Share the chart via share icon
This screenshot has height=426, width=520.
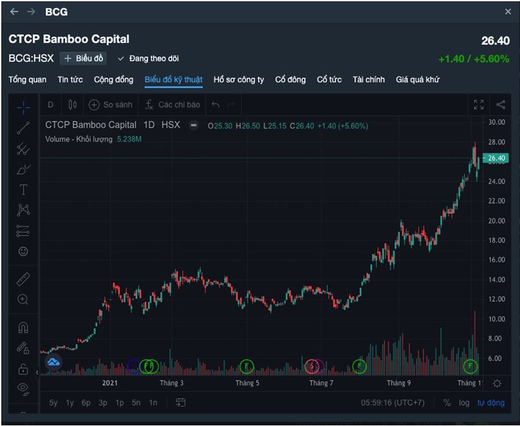(501, 105)
